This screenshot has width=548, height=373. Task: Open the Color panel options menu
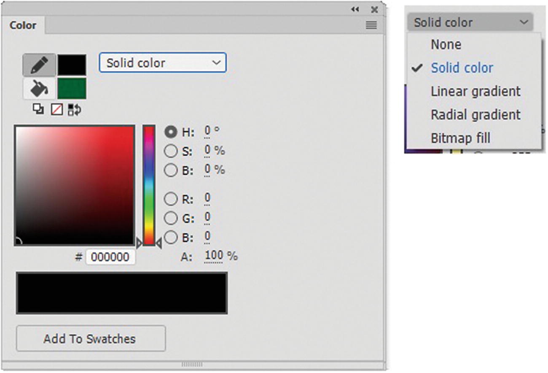tap(371, 25)
